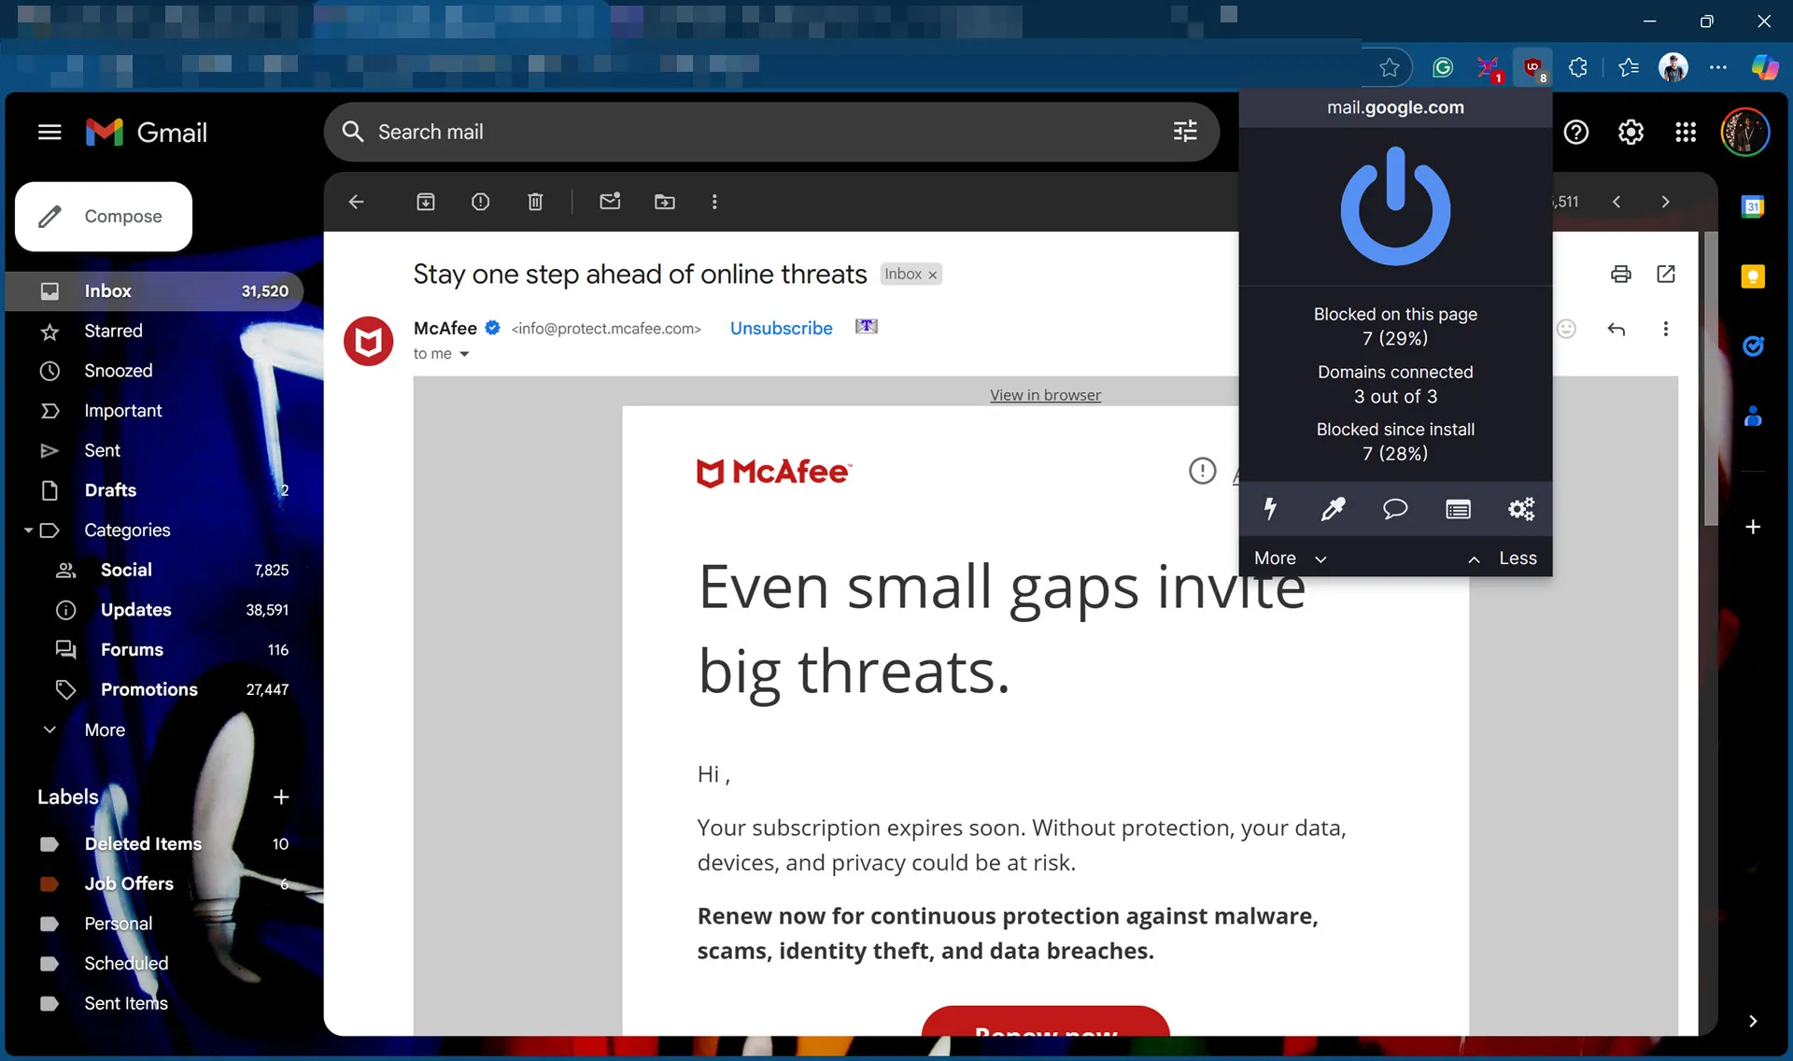Expand the Categories section in Gmail sidebar
This screenshot has width=1793, height=1061.
pyautogui.click(x=28, y=530)
